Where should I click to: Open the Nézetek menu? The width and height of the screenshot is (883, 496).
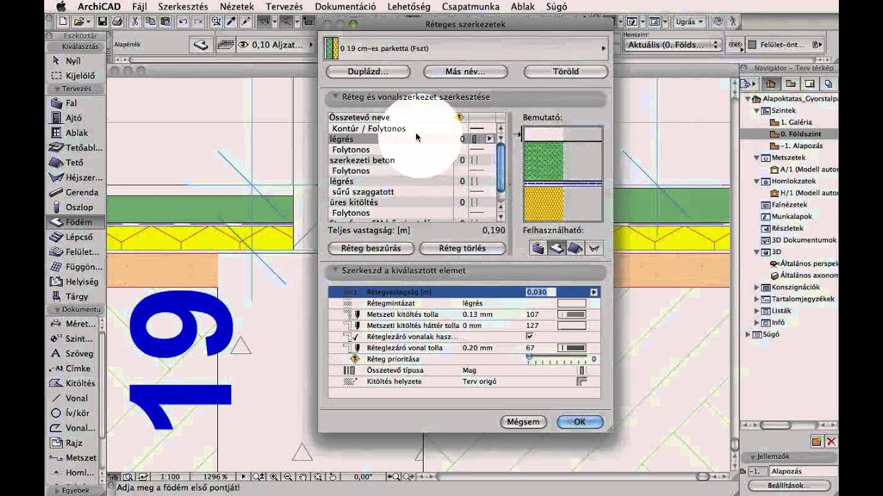tap(237, 6)
